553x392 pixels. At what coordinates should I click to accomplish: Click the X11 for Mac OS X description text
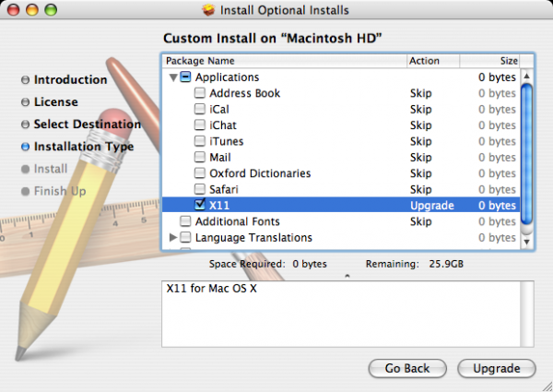coord(212,289)
